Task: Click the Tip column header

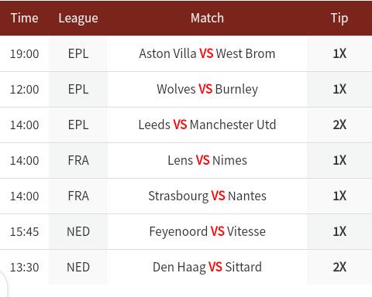Action: pos(339,19)
